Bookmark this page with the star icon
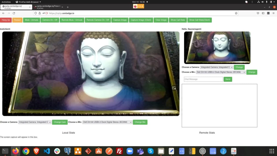This screenshot has width=277, height=156. [236, 13]
